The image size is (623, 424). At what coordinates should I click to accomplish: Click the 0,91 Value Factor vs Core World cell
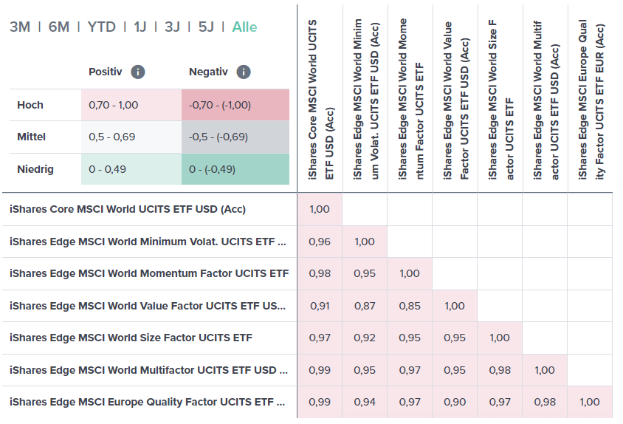point(320,306)
